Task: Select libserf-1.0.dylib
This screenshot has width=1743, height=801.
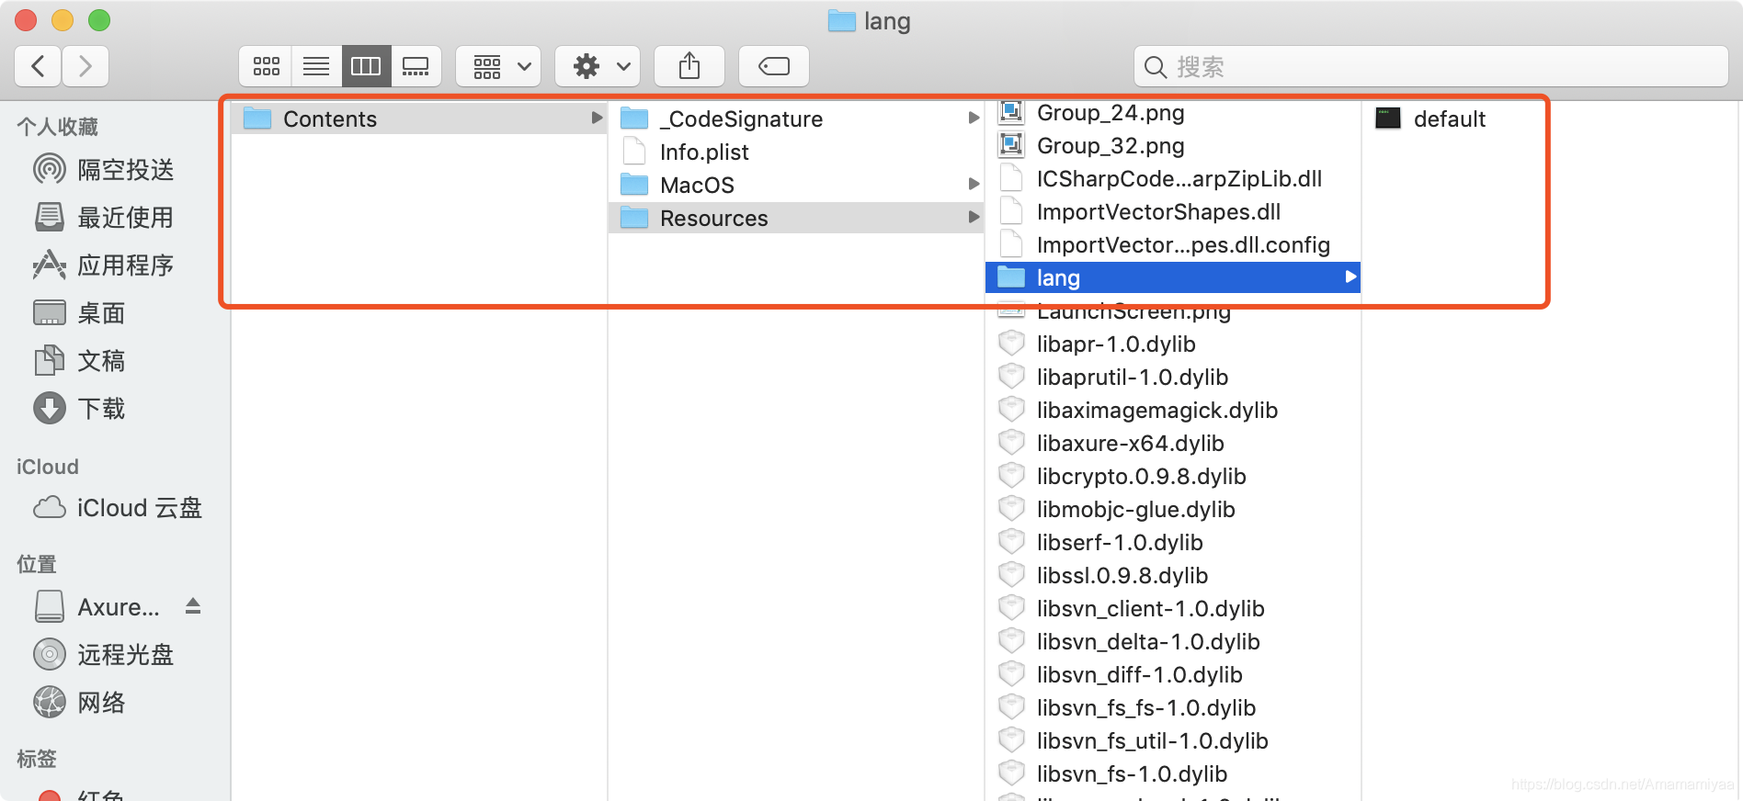Action: (1172, 543)
